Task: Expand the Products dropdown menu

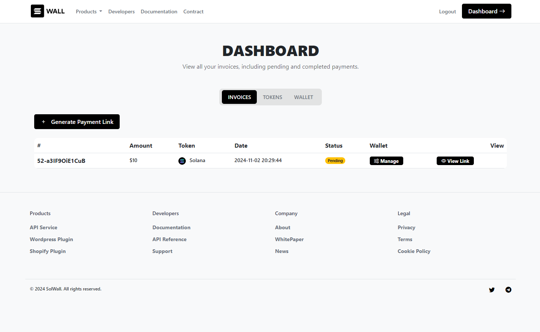Action: tap(89, 11)
